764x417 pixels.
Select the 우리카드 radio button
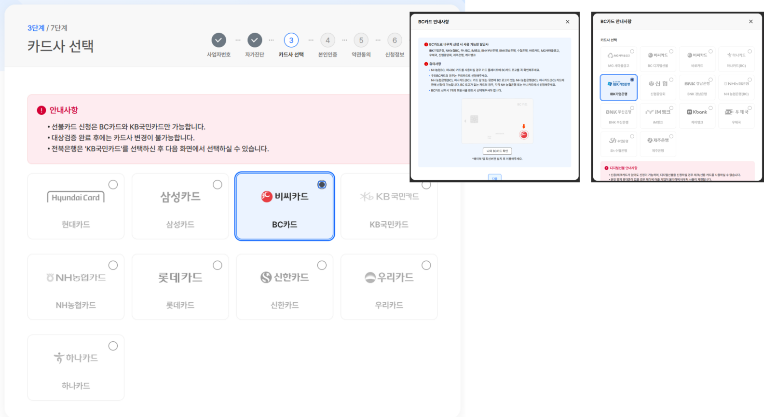[426, 265]
